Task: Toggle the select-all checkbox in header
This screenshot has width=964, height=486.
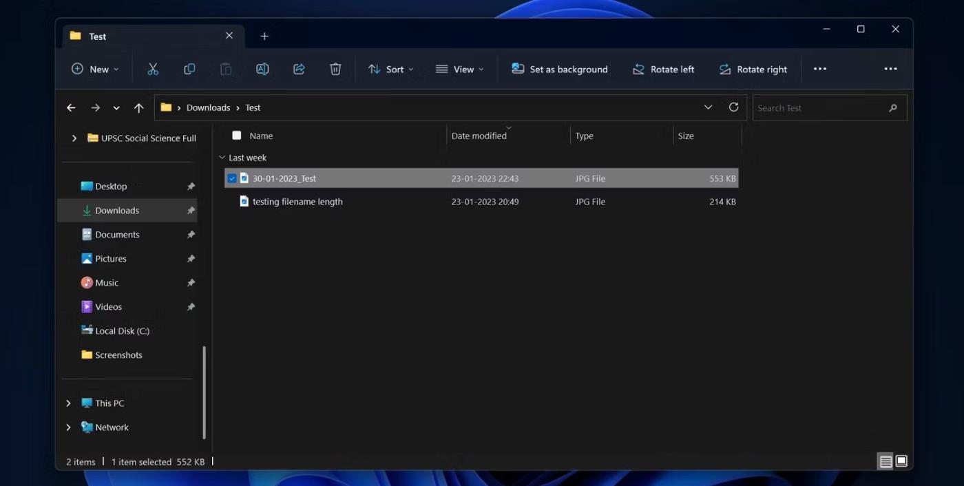Action: pos(237,136)
